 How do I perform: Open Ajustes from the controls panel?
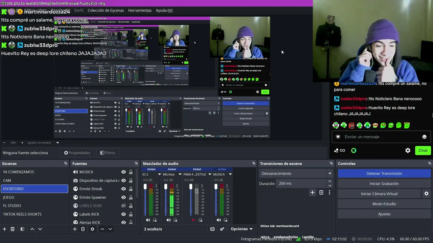tap(384, 214)
